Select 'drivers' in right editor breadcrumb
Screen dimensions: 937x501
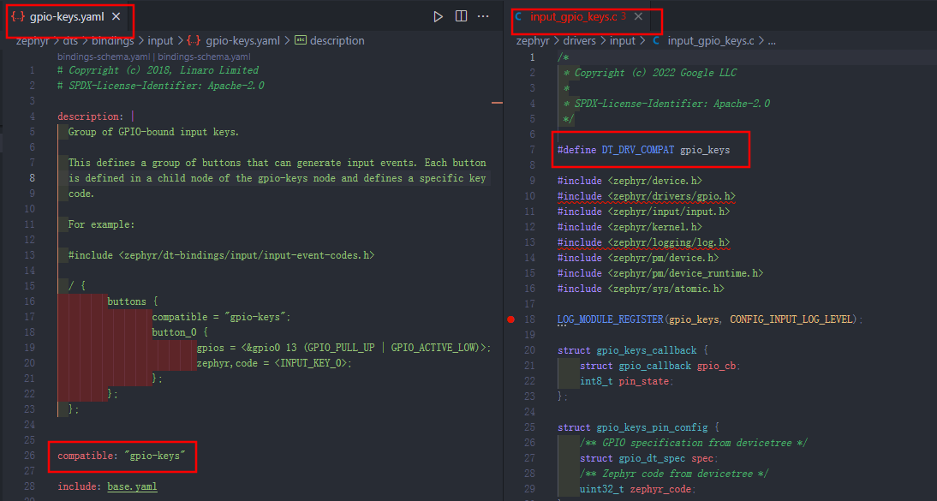pyautogui.click(x=579, y=40)
